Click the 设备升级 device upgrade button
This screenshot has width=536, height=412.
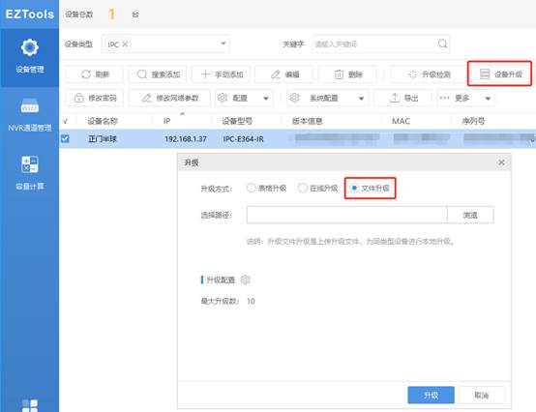pyautogui.click(x=499, y=74)
